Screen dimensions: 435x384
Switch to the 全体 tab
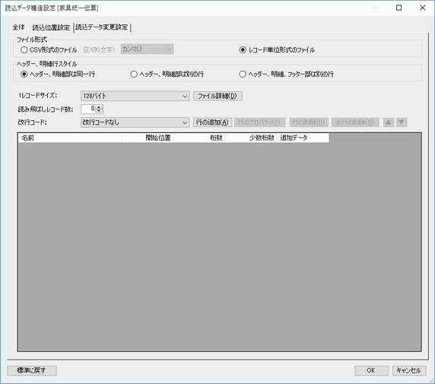point(18,27)
